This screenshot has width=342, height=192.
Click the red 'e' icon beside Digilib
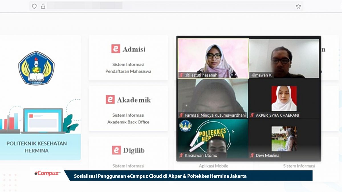pos(116,150)
